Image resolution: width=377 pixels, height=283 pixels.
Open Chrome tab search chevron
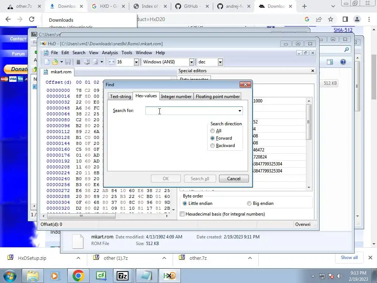pos(333,7)
